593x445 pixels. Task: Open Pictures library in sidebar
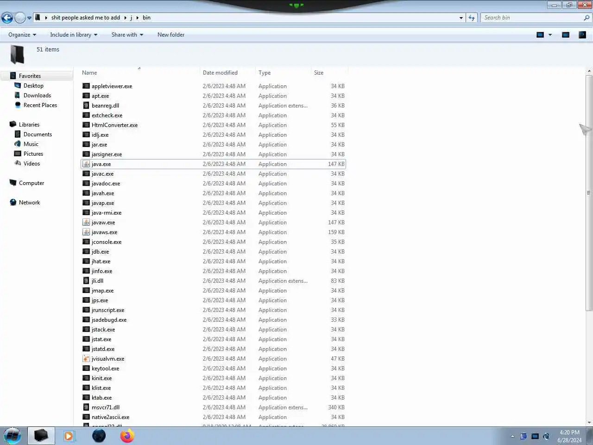click(33, 154)
